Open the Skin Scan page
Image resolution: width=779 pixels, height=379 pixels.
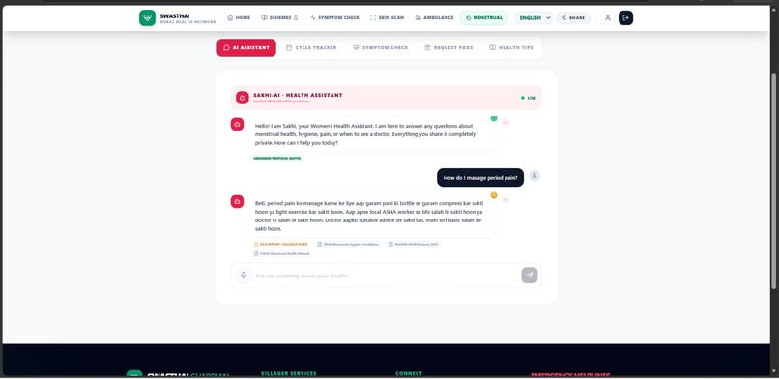[387, 17]
